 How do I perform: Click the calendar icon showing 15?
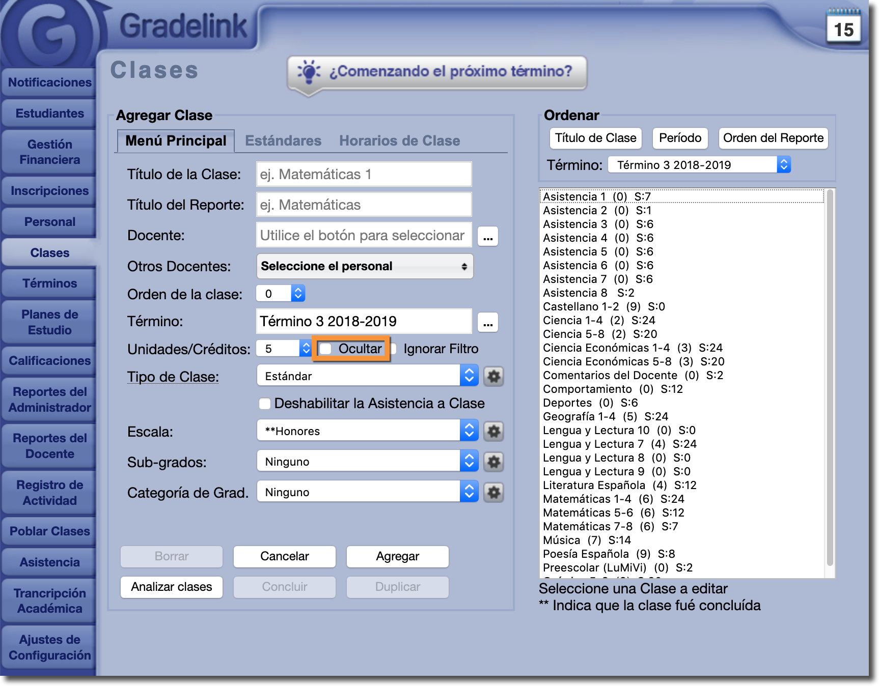tap(843, 26)
